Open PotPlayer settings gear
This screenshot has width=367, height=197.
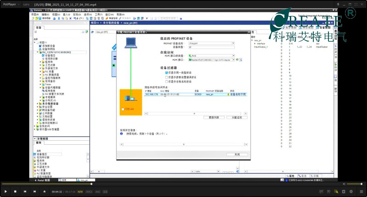coord(351,192)
